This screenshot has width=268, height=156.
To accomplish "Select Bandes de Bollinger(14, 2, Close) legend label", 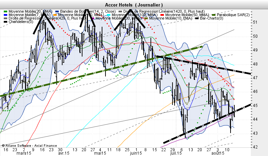I will click(x=88, y=11).
